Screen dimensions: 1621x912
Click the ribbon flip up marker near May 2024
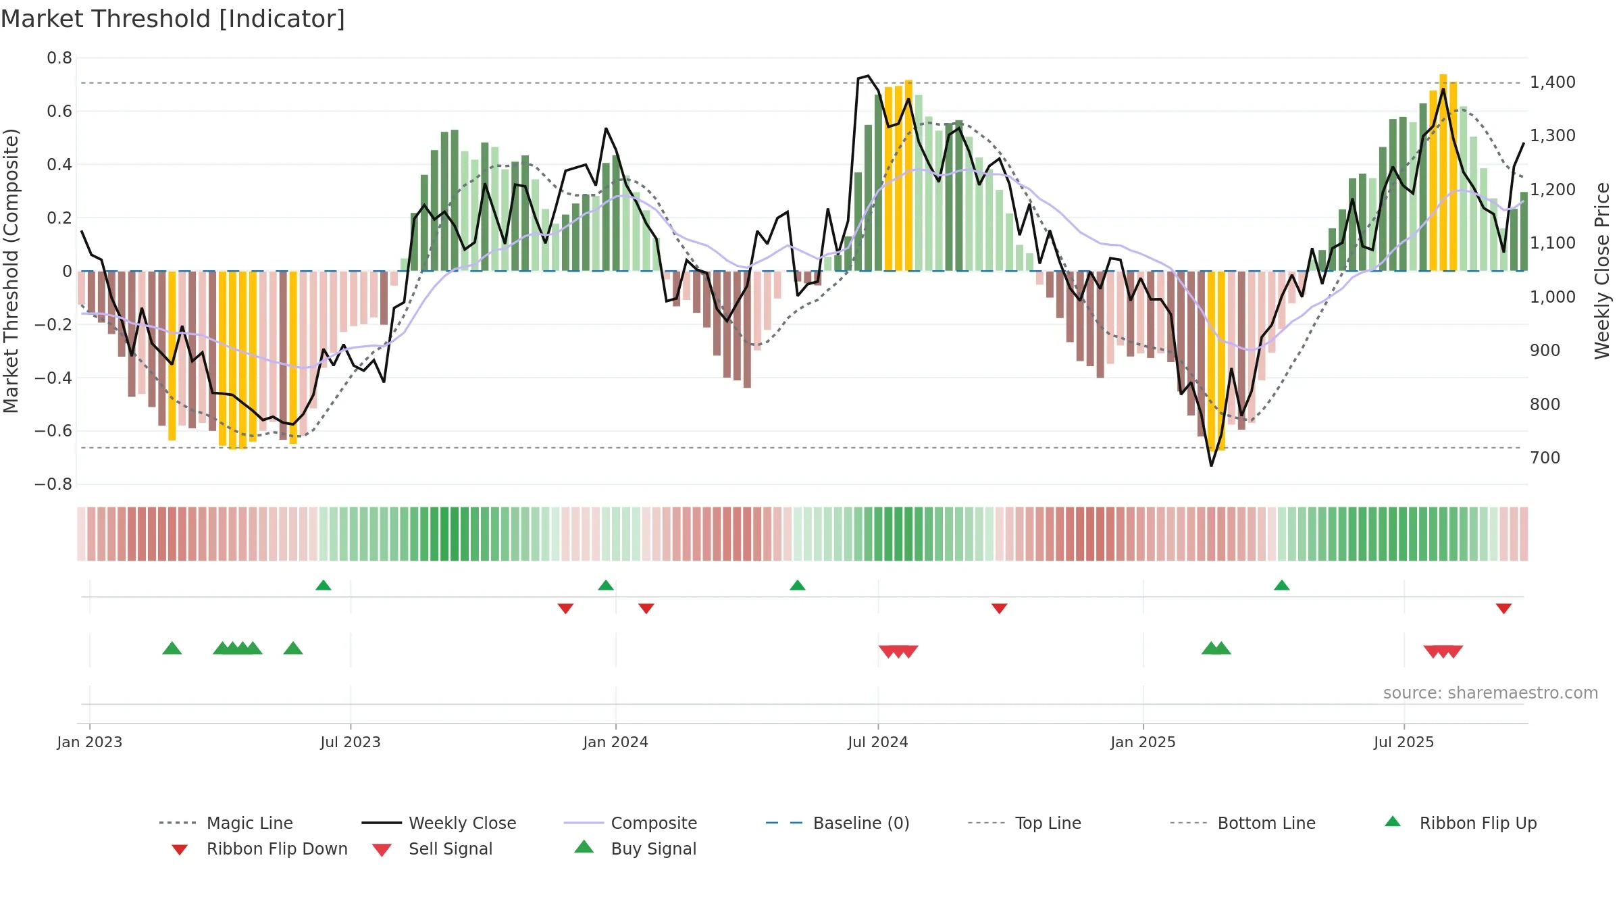tap(798, 585)
